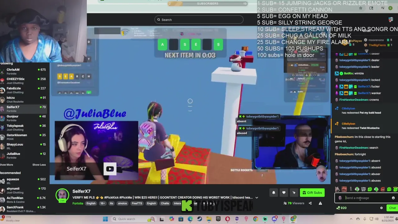
Task: Open the Windows Start menu
Action: [105, 219]
